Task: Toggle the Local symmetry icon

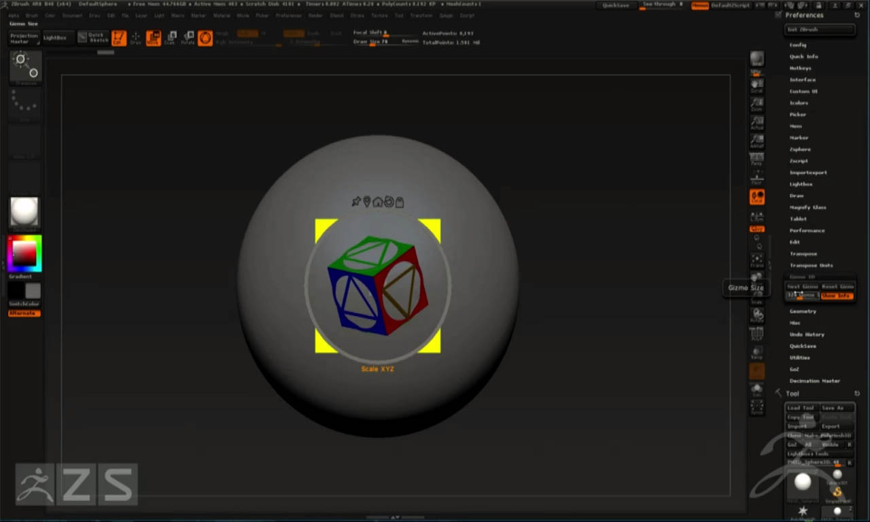Action: pyautogui.click(x=756, y=197)
